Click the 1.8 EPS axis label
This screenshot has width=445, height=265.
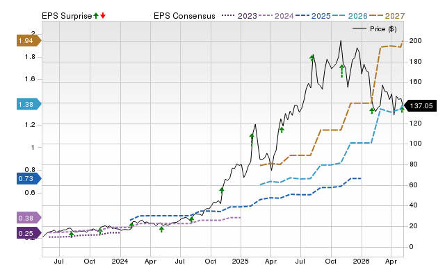click(30, 57)
